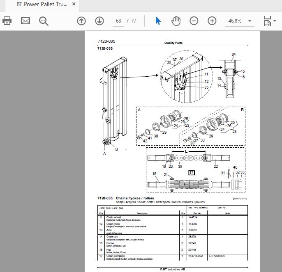
Task: Click the 'Chain wheel' description row
Action: point(142,218)
